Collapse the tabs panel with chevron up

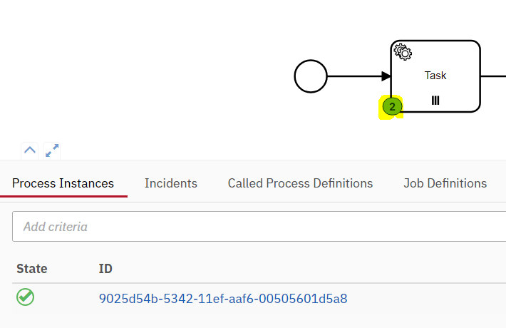tap(30, 150)
